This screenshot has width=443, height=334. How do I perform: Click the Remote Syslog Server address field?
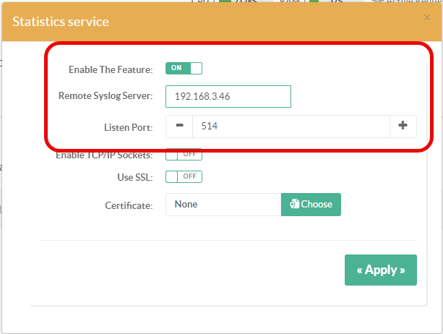(x=228, y=96)
